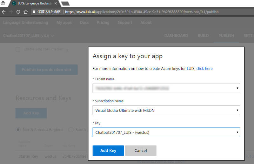Open My apps in top navigation
Screen dimensions: 254x164
coord(64,23)
